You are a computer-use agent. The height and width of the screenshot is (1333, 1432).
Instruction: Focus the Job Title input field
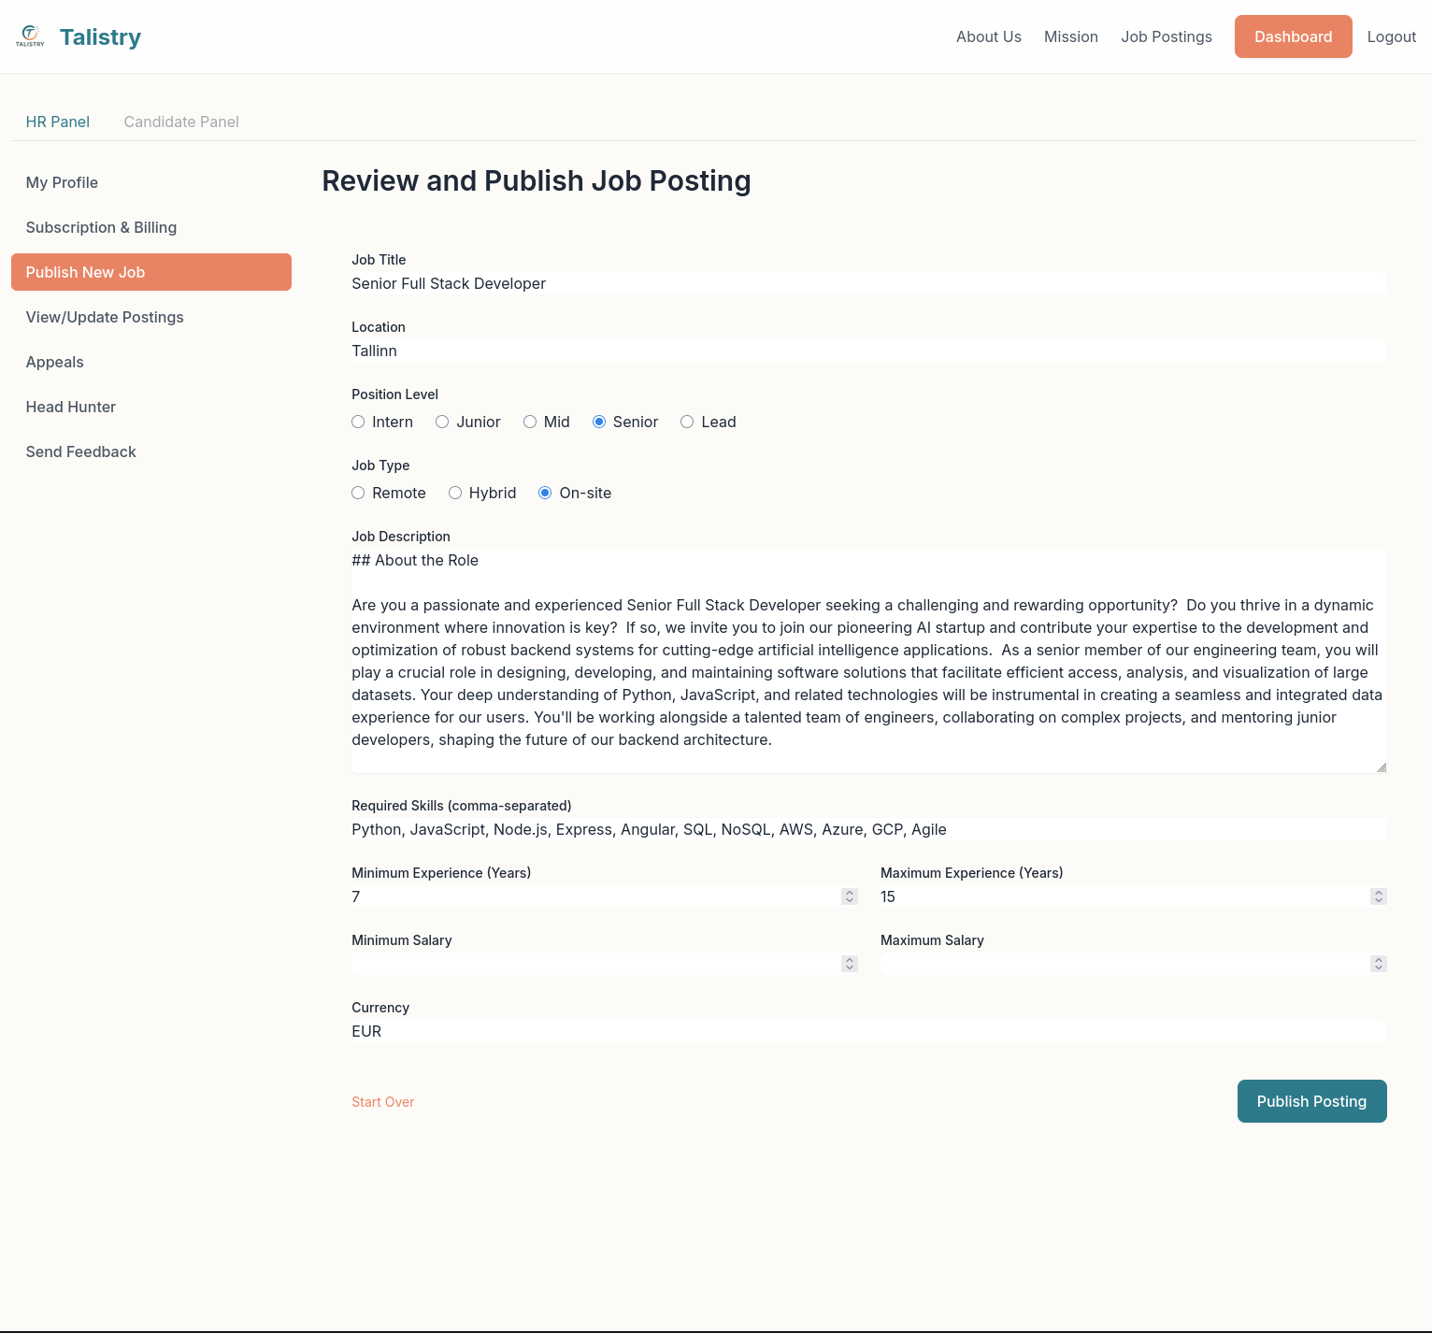tap(869, 283)
